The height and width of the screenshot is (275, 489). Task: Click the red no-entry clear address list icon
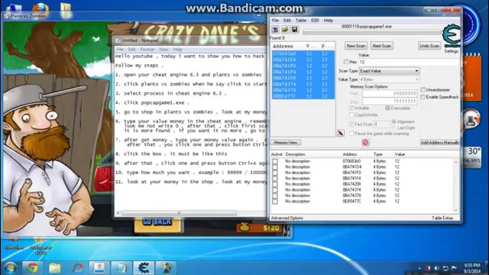(365, 142)
